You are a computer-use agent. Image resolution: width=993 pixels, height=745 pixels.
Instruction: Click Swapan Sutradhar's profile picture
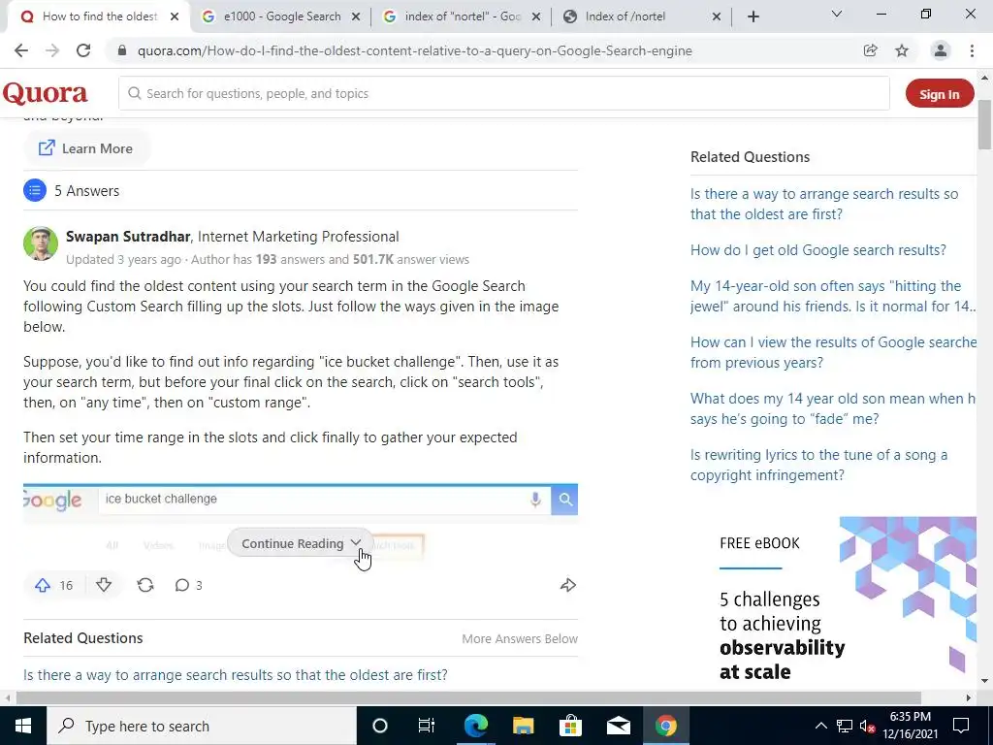(41, 243)
